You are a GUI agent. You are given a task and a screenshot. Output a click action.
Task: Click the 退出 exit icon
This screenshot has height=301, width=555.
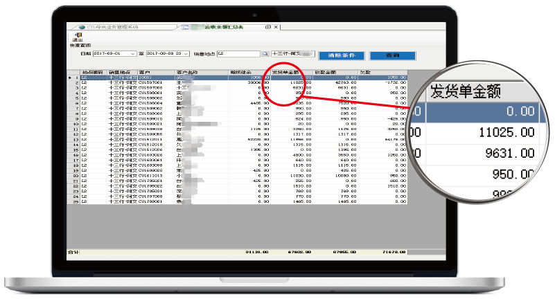[x=78, y=37]
